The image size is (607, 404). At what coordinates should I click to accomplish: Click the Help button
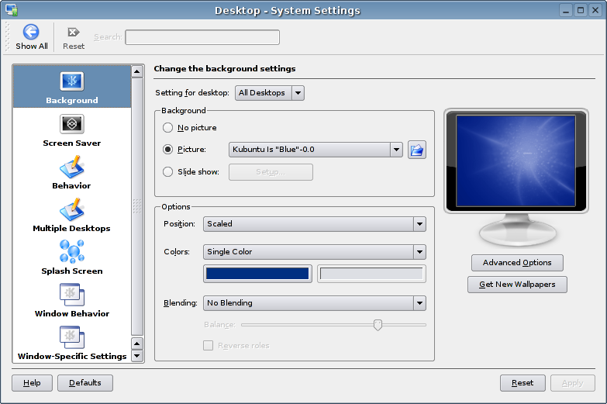tap(32, 383)
